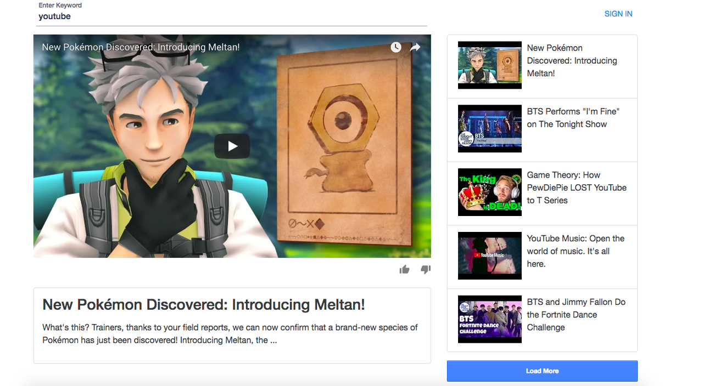703x386 pixels.
Task: Select 'Game Theory: How PewDiePie LOST' title
Action: [577, 188]
